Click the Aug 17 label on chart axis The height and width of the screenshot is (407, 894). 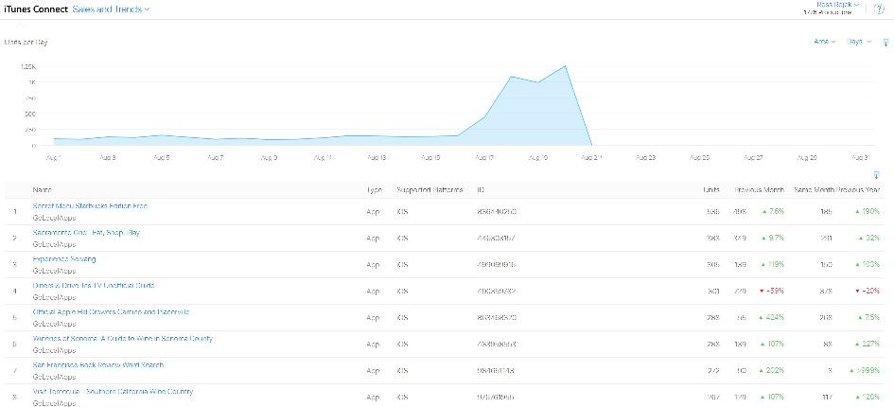point(485,157)
